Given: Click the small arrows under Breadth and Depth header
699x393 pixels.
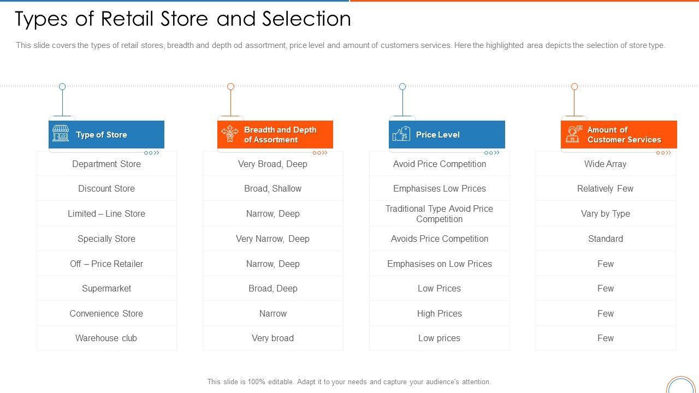Looking at the screenshot, I should (x=320, y=153).
